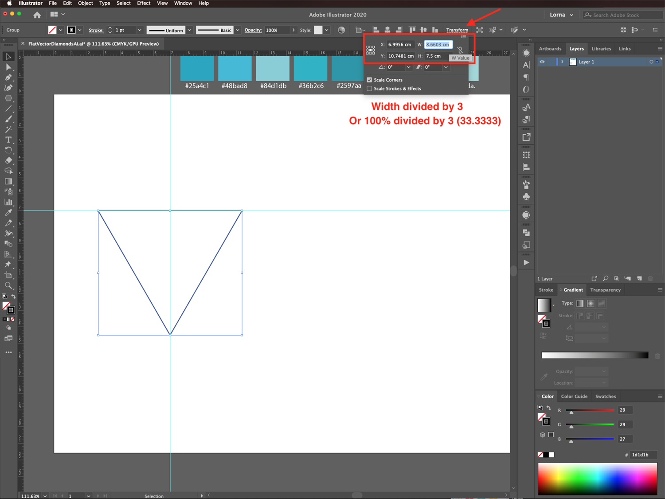The width and height of the screenshot is (665, 499).
Task: Select Freeform Gradient type button
Action: click(601, 304)
